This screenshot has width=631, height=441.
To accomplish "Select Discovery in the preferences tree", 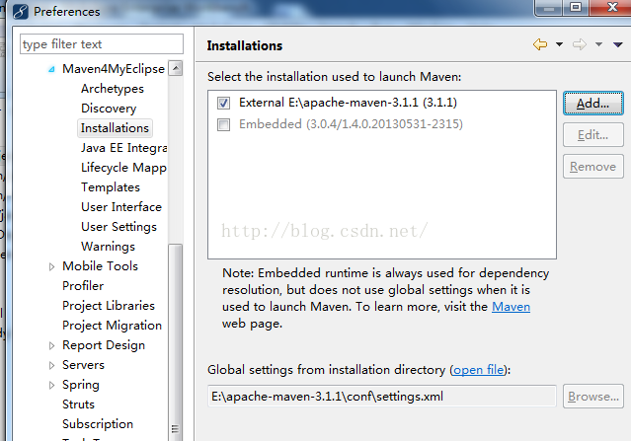I will point(109,109).
